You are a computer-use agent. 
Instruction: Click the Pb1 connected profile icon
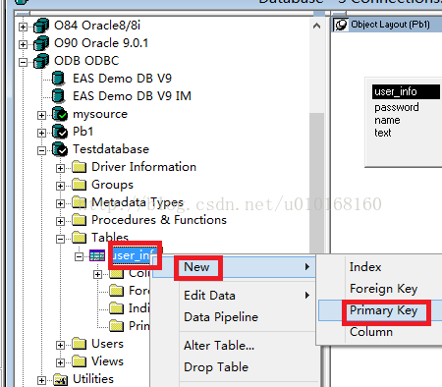pos(60,132)
